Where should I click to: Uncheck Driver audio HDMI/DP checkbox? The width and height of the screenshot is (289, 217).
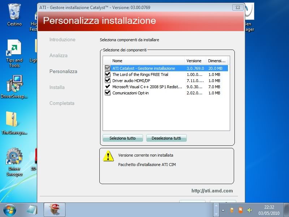[x=107, y=80]
